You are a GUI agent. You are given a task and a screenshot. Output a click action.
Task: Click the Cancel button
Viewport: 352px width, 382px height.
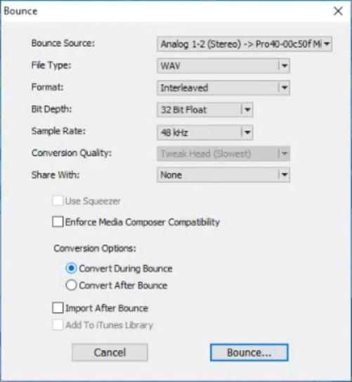[110, 352]
